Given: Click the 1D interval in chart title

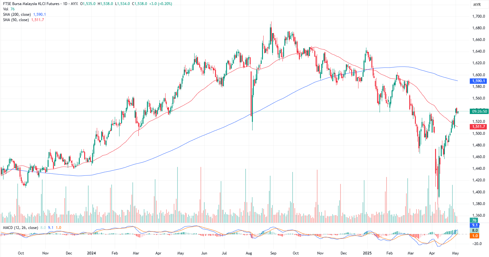Looking at the screenshot, I should (x=65, y=4).
